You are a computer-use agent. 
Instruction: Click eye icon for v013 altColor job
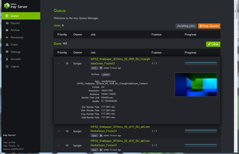[101, 136]
